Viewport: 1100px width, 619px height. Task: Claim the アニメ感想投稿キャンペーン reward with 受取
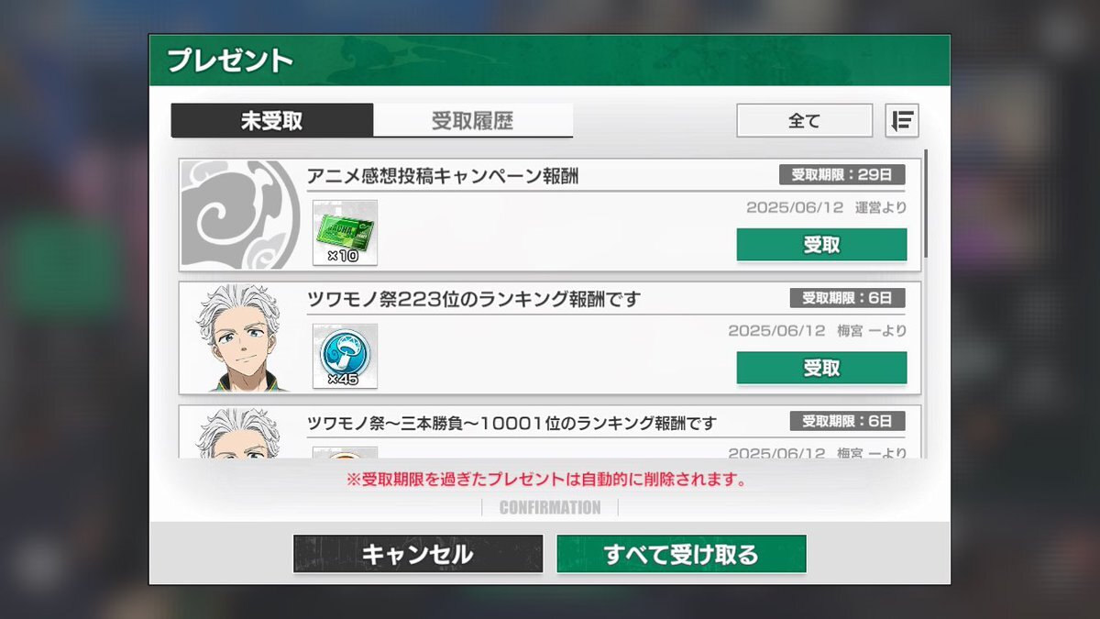coord(821,245)
